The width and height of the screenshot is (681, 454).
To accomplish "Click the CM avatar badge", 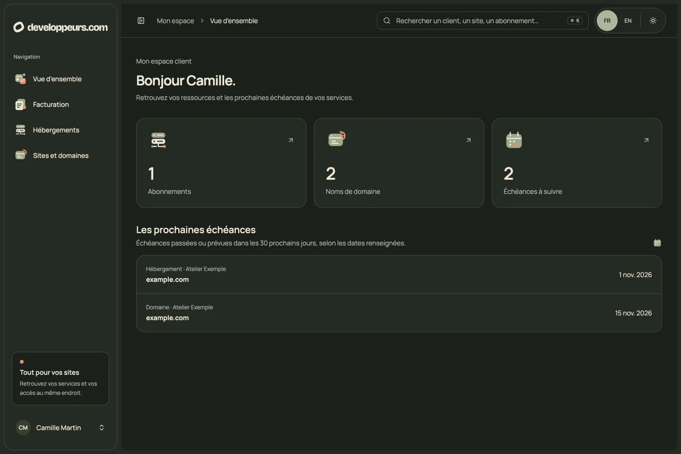I will click(23, 428).
